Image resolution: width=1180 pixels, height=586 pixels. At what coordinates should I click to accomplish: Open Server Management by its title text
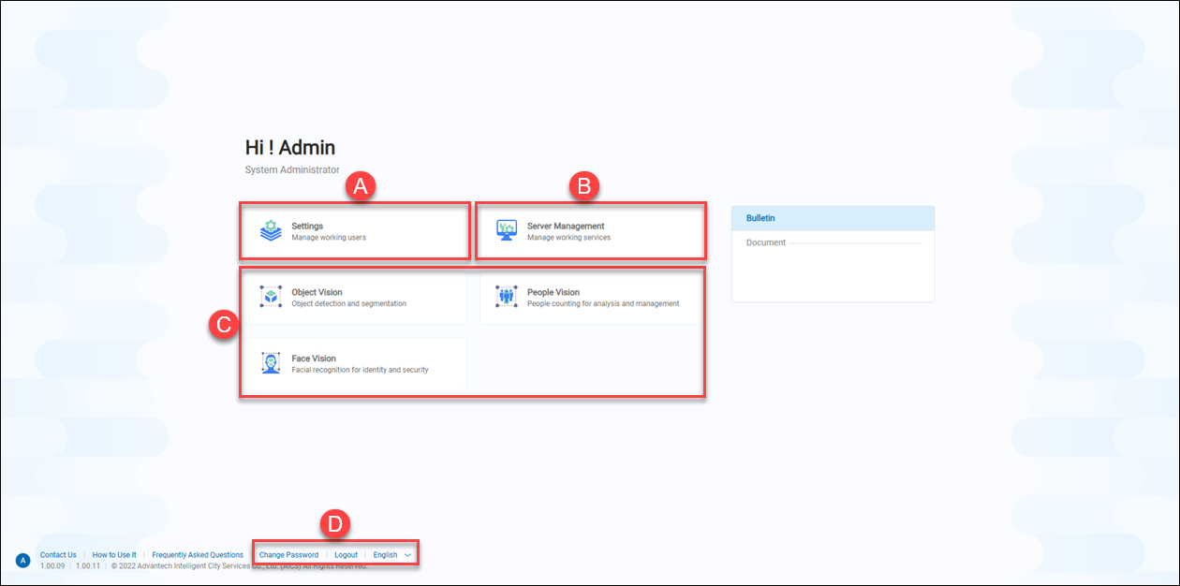click(566, 226)
